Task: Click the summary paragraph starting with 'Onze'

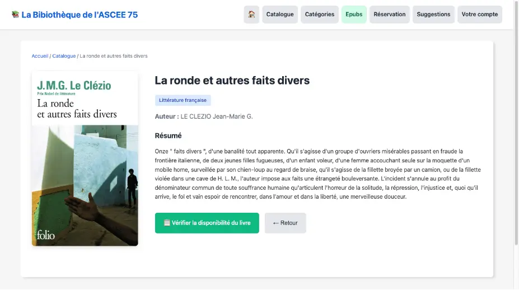Action: tap(318, 174)
